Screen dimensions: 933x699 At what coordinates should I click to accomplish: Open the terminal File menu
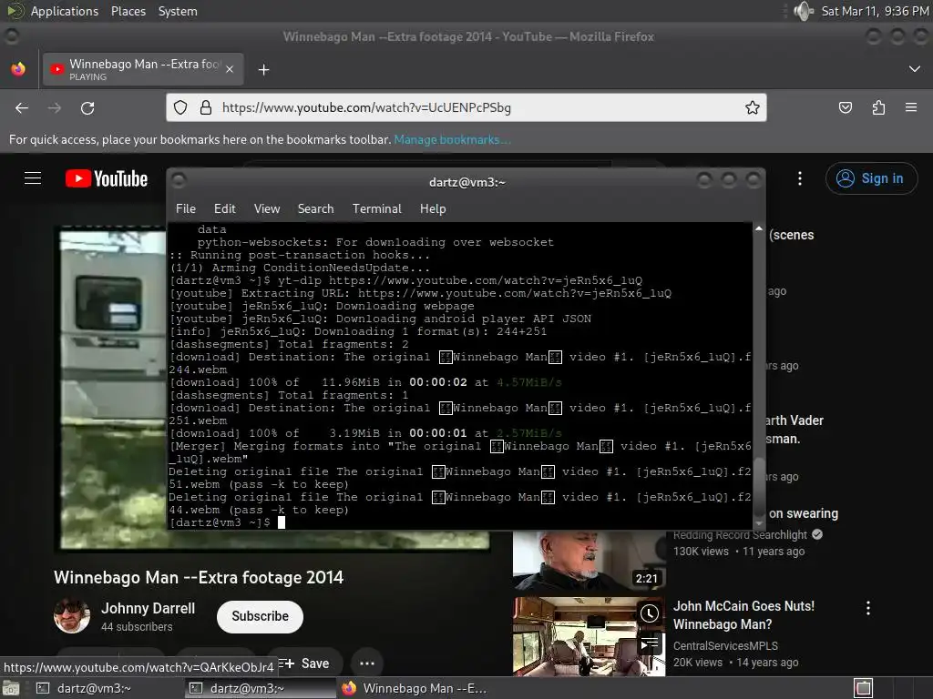(x=186, y=208)
